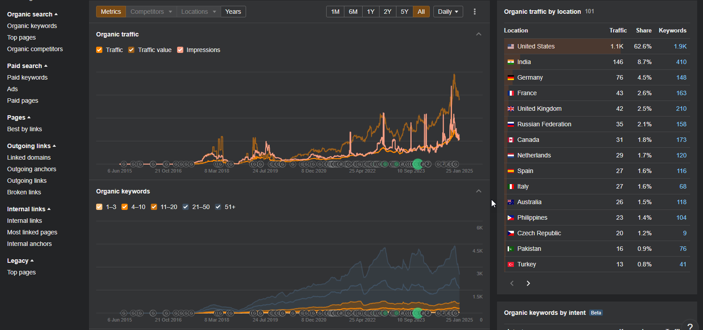The width and height of the screenshot is (703, 330).
Task: Click the United Kingdom flag icon
Action: click(x=511, y=109)
